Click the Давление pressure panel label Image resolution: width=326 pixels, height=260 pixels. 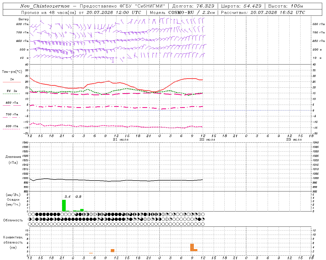click(13, 157)
